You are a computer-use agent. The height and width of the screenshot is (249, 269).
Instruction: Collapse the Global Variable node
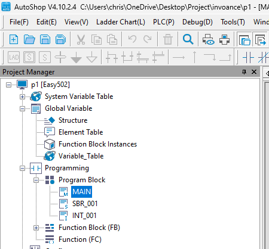[22, 109]
